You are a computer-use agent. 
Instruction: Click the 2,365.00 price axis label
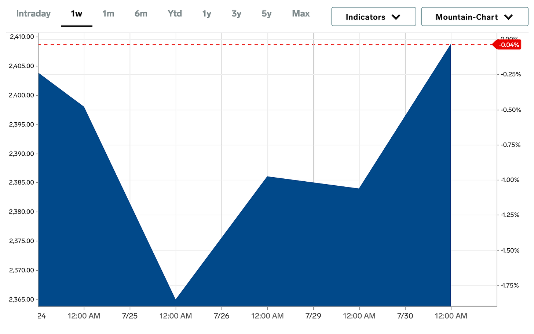click(22, 300)
